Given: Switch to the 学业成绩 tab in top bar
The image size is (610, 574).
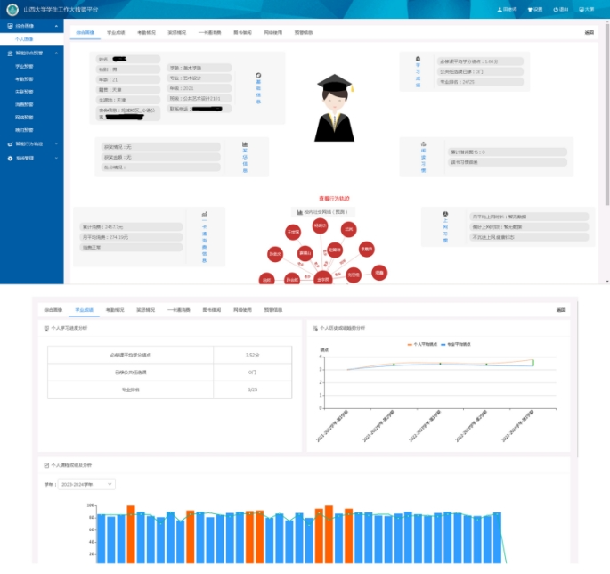Looking at the screenshot, I should pyautogui.click(x=116, y=32).
